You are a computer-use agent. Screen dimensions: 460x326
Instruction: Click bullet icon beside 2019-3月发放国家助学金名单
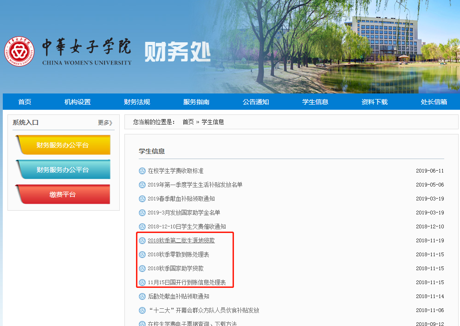pos(142,213)
